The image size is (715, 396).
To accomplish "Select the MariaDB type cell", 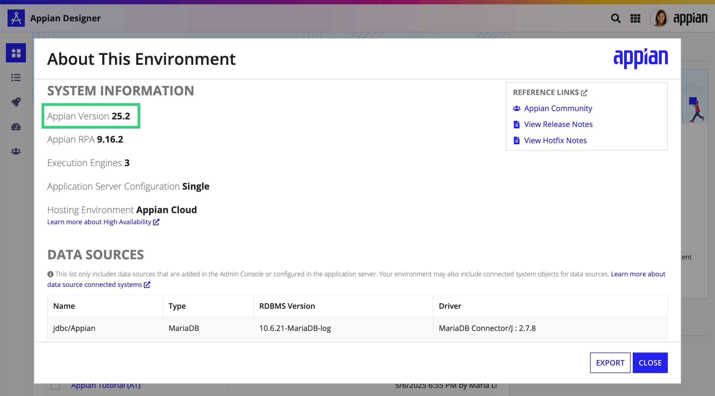I will [x=208, y=328].
